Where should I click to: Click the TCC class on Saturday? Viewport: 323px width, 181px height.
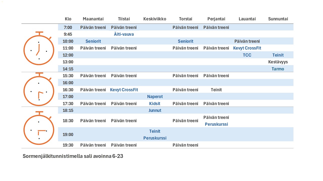point(247,55)
